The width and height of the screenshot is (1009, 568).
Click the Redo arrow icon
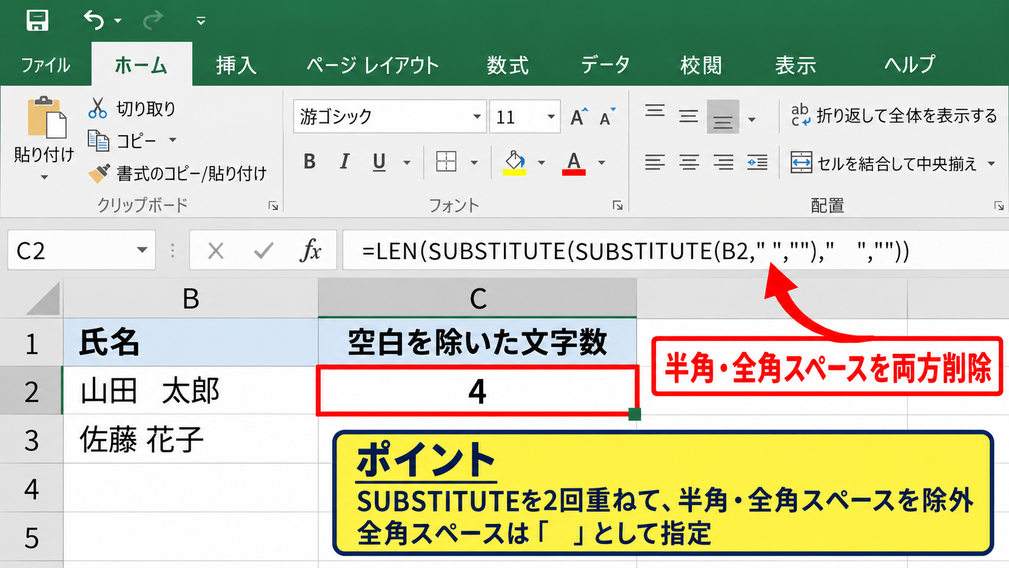coord(153,21)
